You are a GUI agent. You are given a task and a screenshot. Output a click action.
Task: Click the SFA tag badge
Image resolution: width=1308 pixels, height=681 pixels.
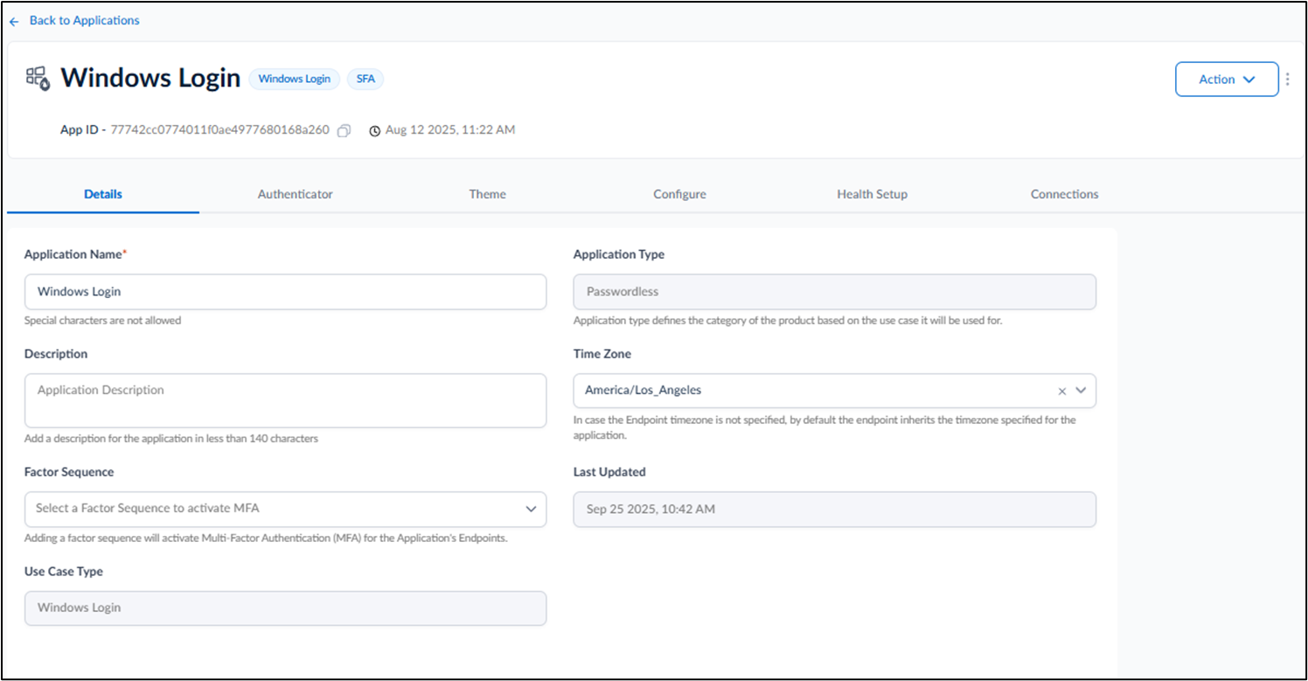pyautogui.click(x=365, y=79)
